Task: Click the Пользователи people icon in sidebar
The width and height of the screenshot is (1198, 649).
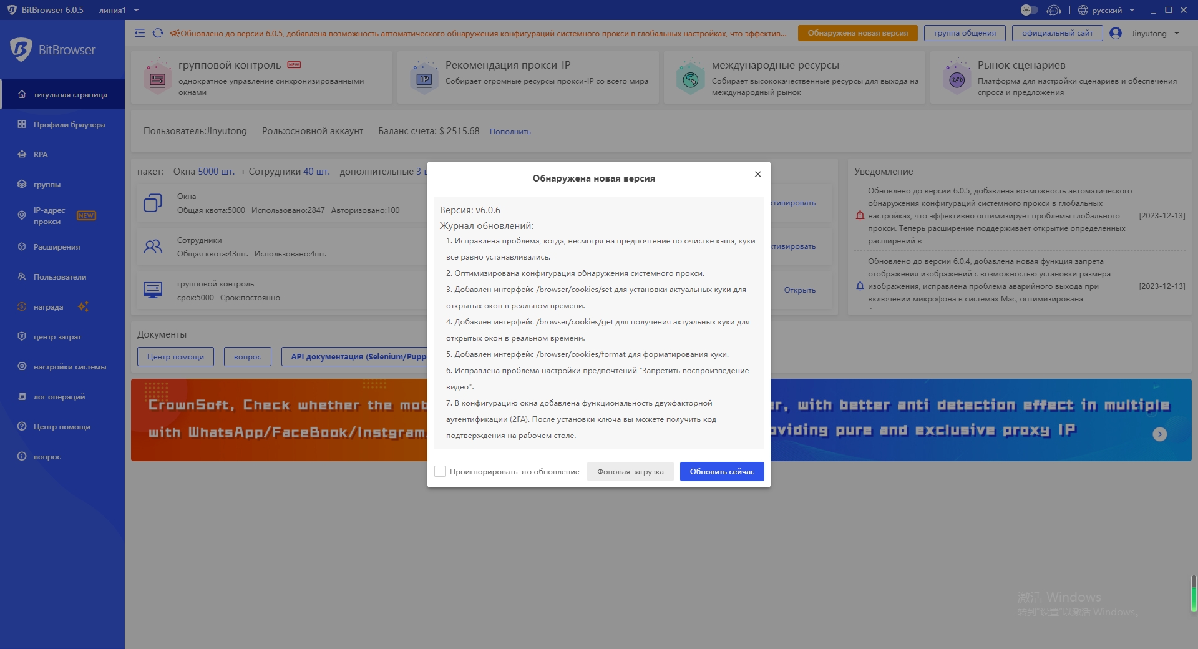Action: coord(22,276)
